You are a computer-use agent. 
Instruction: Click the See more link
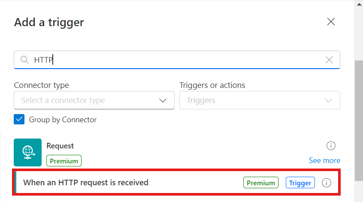click(324, 160)
